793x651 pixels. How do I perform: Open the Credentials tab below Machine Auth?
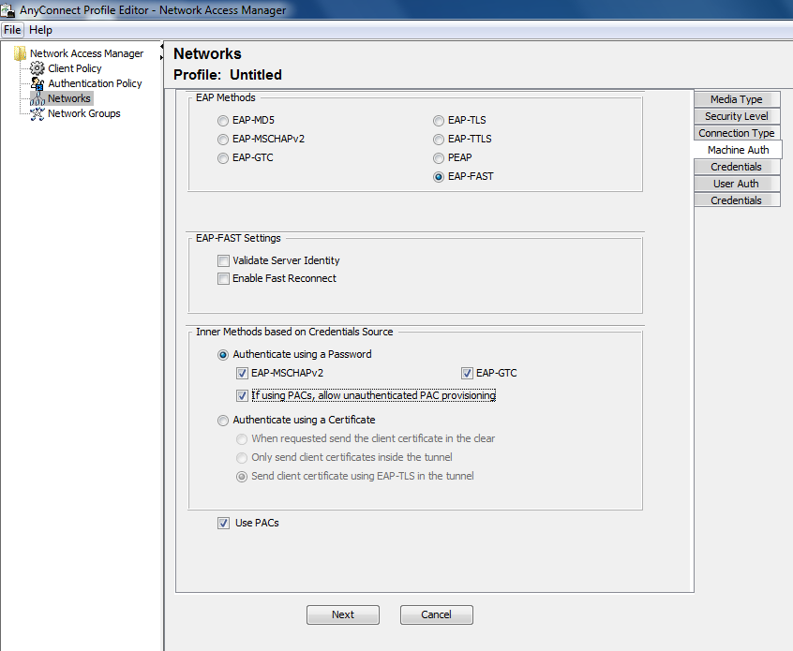pos(737,167)
